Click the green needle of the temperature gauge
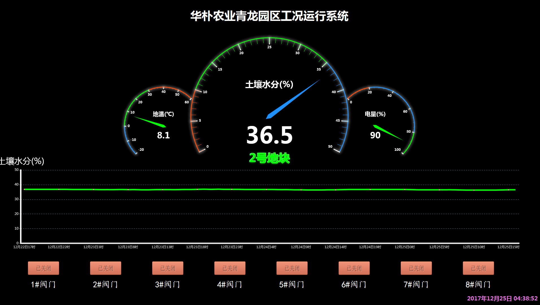Image resolution: width=540 pixels, height=305 pixels. 150,122
